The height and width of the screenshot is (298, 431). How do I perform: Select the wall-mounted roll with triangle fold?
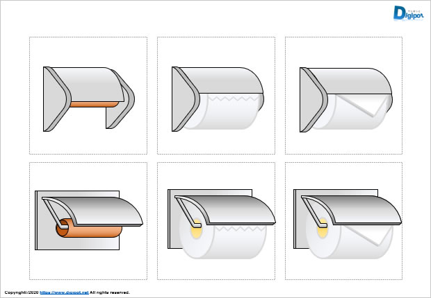coord(348,224)
